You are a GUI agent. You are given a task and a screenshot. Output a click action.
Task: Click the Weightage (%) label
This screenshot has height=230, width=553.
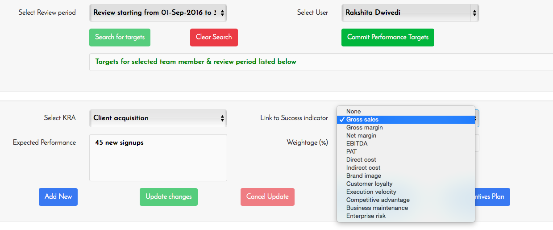(x=308, y=143)
